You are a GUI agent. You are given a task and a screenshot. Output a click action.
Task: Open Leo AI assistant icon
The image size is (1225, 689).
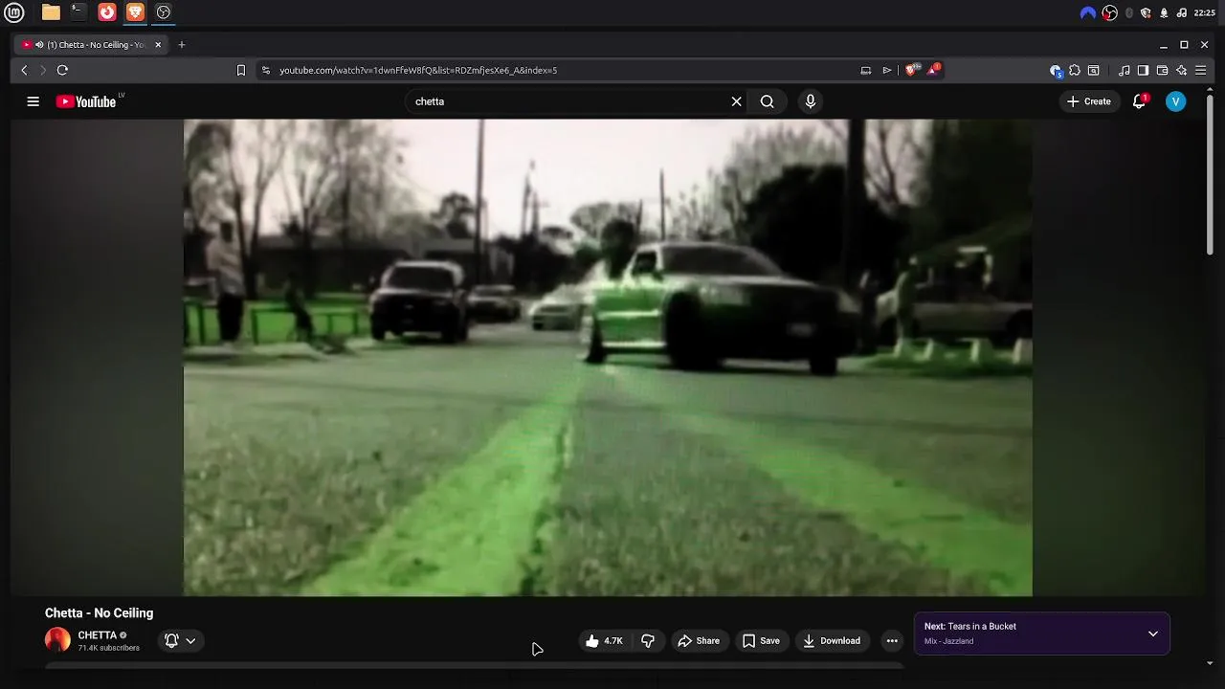point(1182,70)
